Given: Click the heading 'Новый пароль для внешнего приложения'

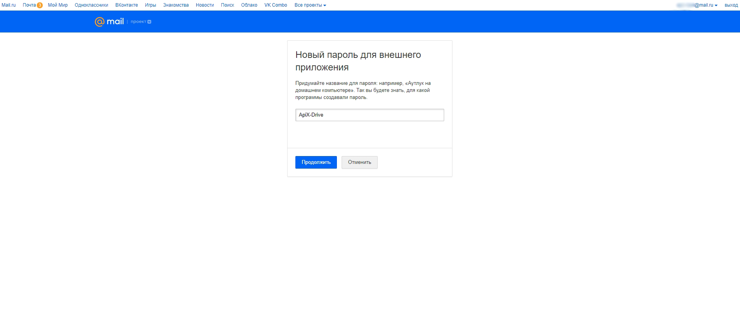Looking at the screenshot, I should click(358, 61).
